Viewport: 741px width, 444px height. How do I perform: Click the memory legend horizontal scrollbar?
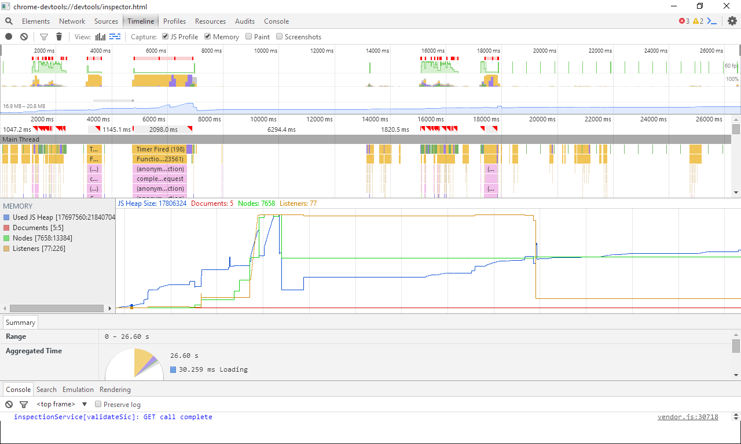click(57, 309)
